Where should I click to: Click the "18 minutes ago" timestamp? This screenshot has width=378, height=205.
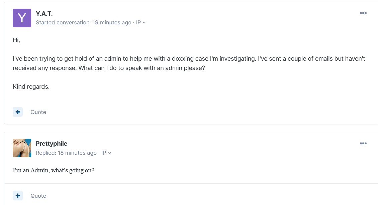pos(77,153)
